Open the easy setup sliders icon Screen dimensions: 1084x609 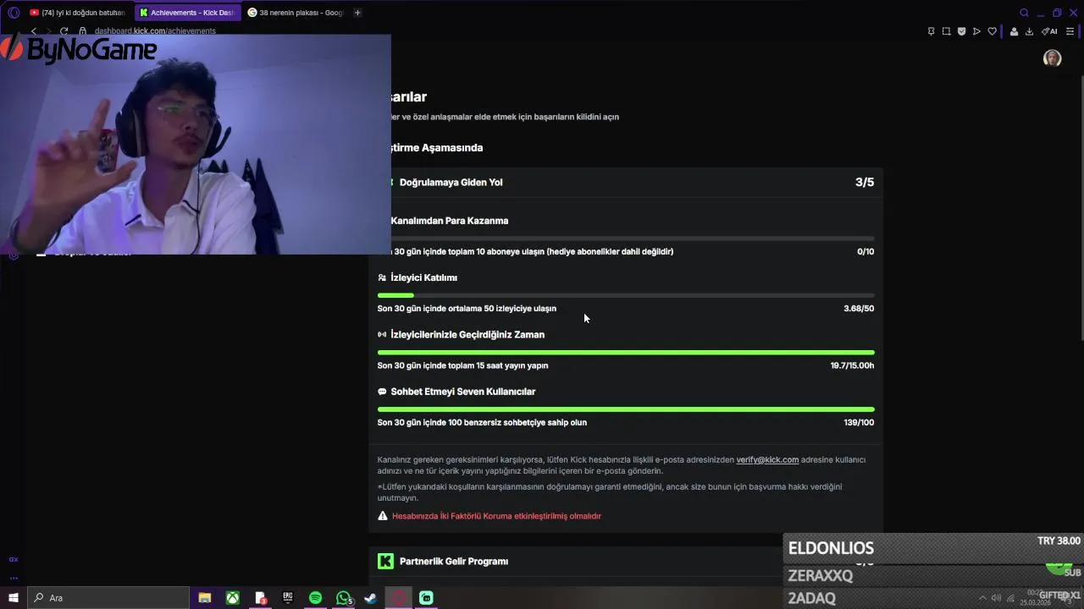click(1070, 31)
